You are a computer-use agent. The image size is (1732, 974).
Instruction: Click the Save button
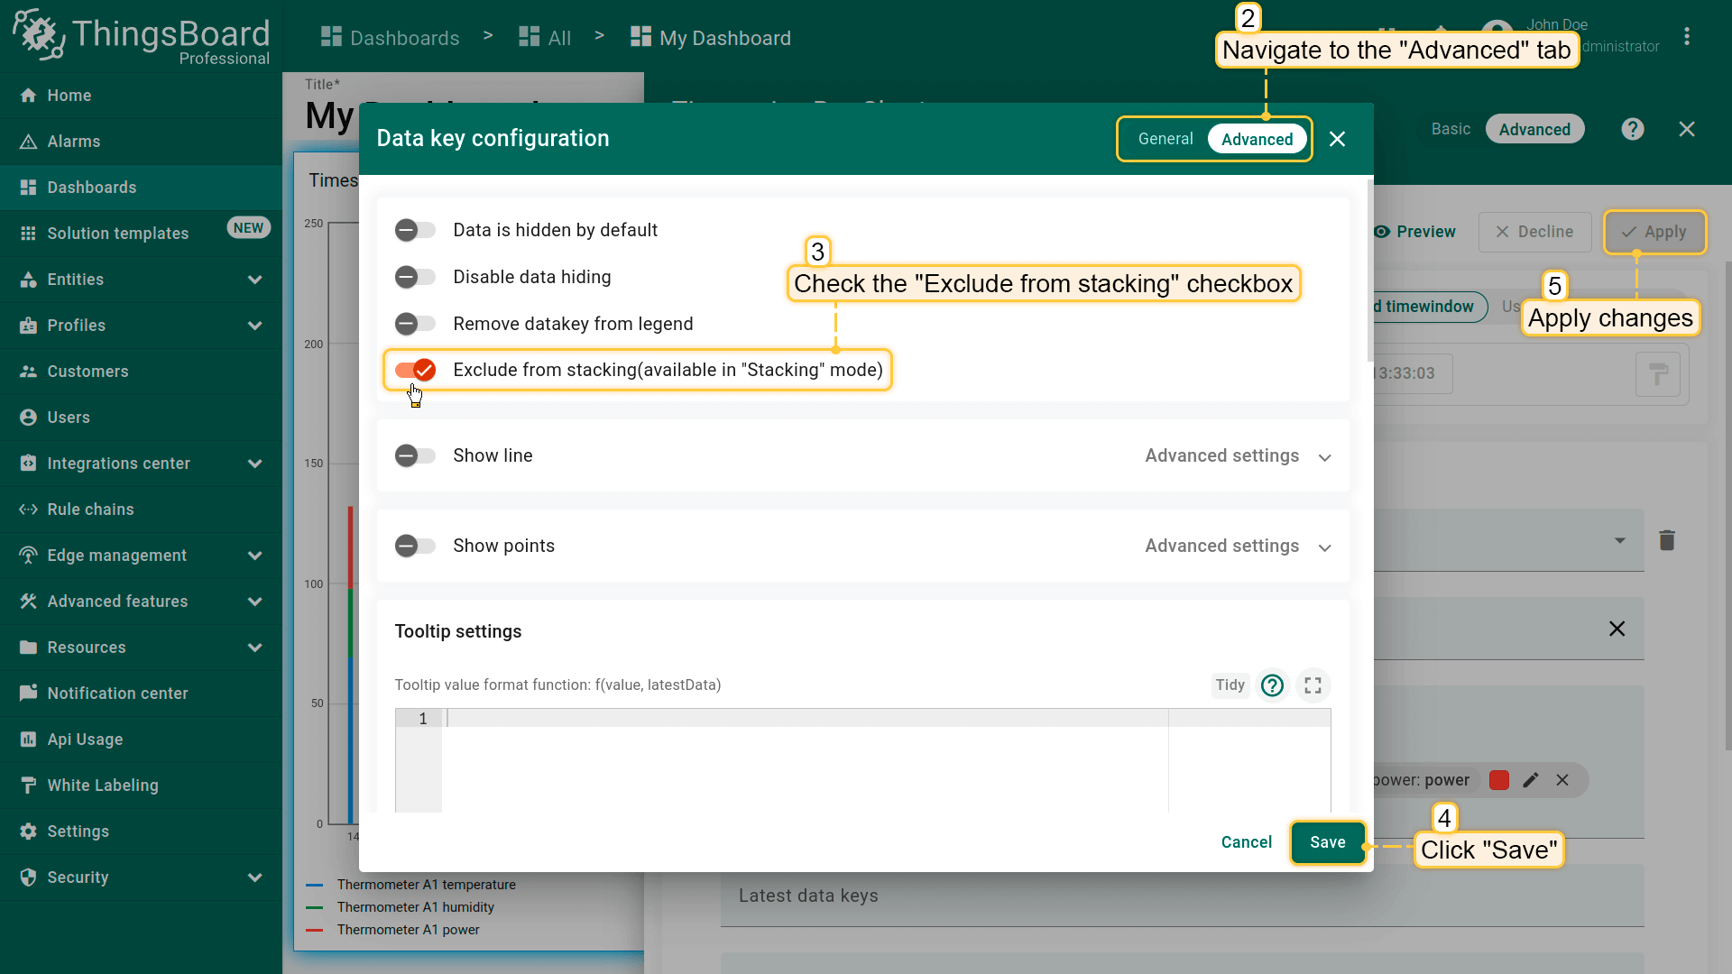(x=1327, y=842)
